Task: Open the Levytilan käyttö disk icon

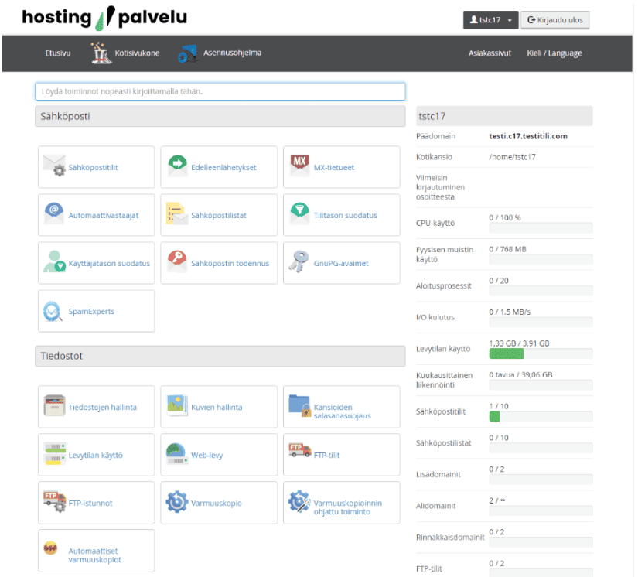Action: [x=56, y=453]
